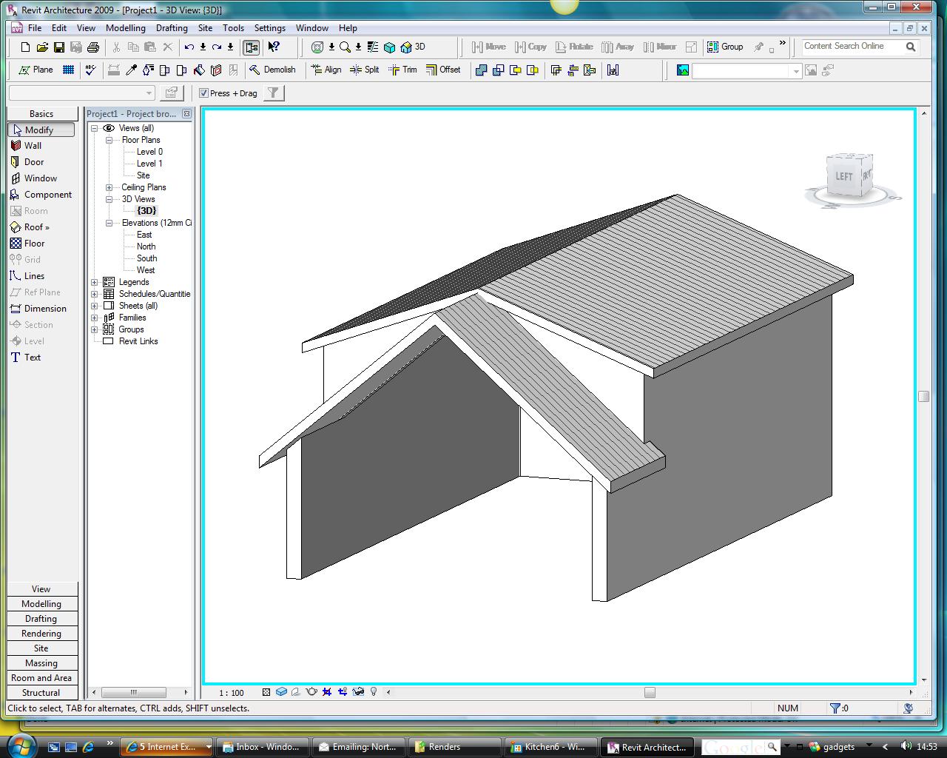
Task: Click the Split tool in toolbar
Action: (x=365, y=70)
